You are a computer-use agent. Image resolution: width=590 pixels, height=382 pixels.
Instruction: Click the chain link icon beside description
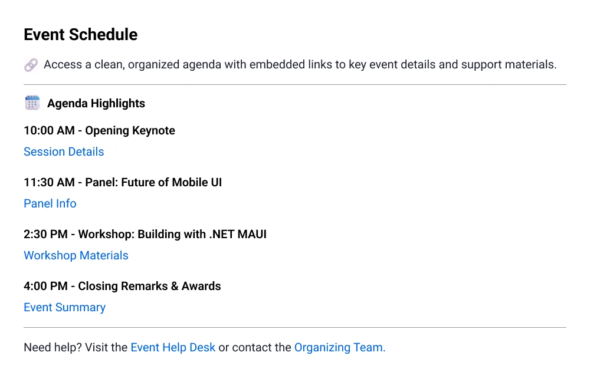coord(31,65)
